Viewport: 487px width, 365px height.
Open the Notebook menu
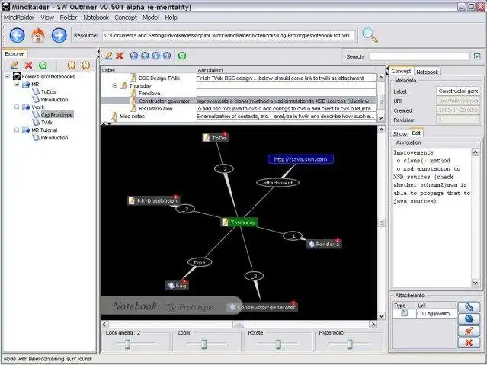(96, 18)
